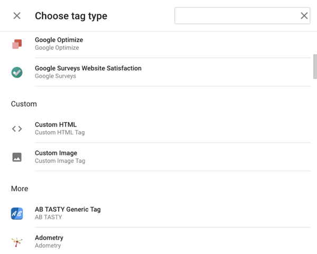Viewport: 317px width, 254px height.
Task: Select the Adometry tag title
Action: click(49, 238)
